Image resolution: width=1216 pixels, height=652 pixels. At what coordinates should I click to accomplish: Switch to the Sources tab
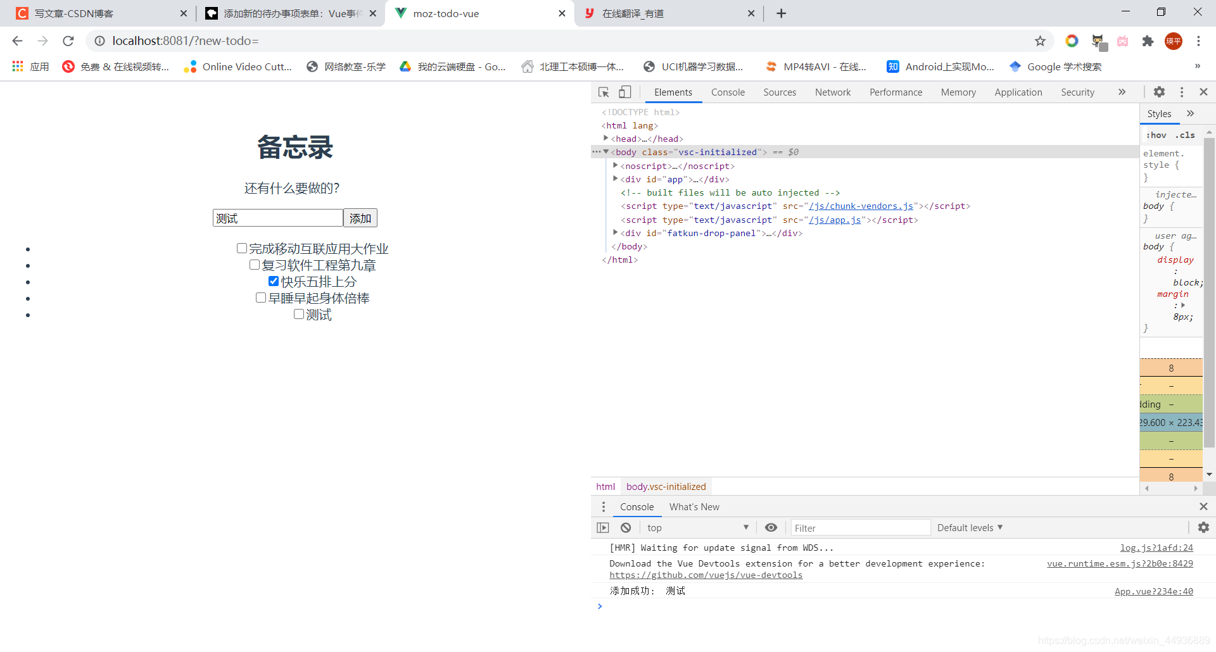coord(780,92)
